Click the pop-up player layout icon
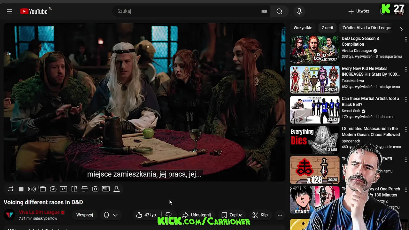 coord(85,189)
